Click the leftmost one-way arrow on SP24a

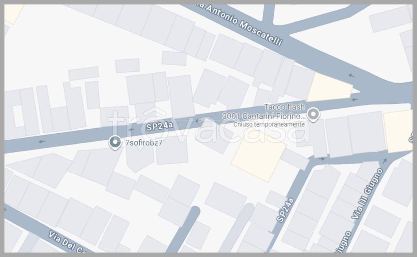(42, 142)
